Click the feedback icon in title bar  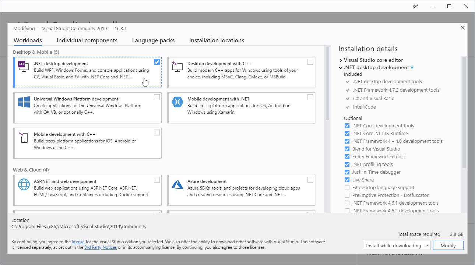tap(415, 6)
